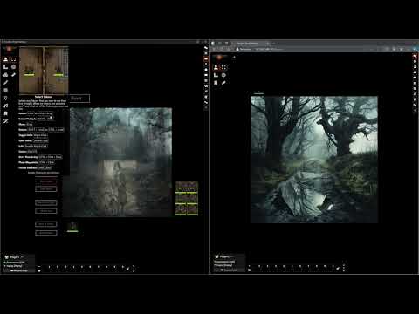Open Actors tab in the middle sidebar
The height and width of the screenshot is (314, 419).
[206, 65]
